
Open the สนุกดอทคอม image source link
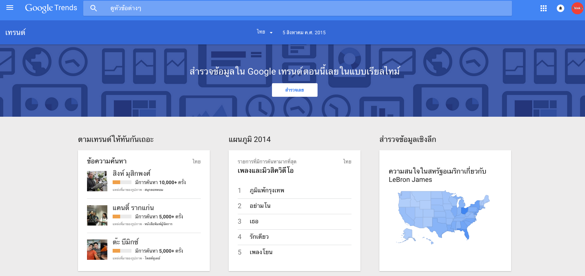click(154, 190)
